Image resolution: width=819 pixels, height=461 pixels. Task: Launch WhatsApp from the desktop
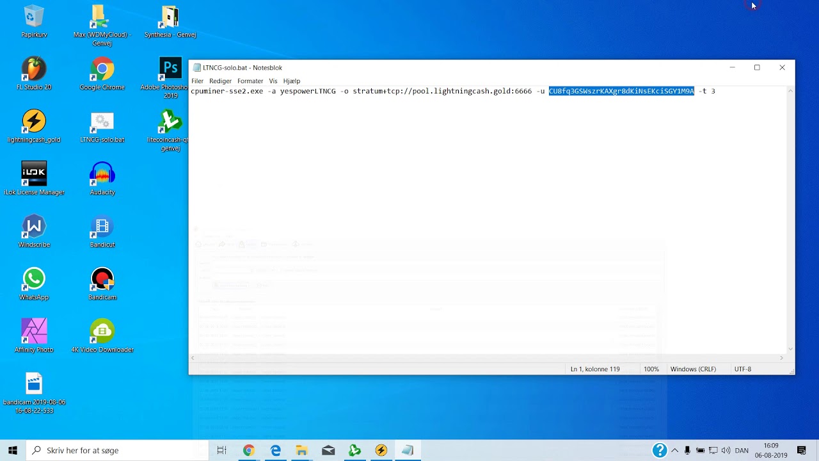(x=34, y=284)
